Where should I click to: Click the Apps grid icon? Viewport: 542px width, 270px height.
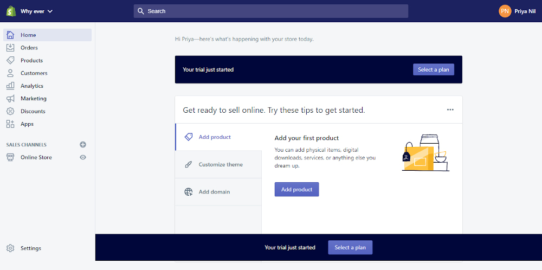[10, 124]
